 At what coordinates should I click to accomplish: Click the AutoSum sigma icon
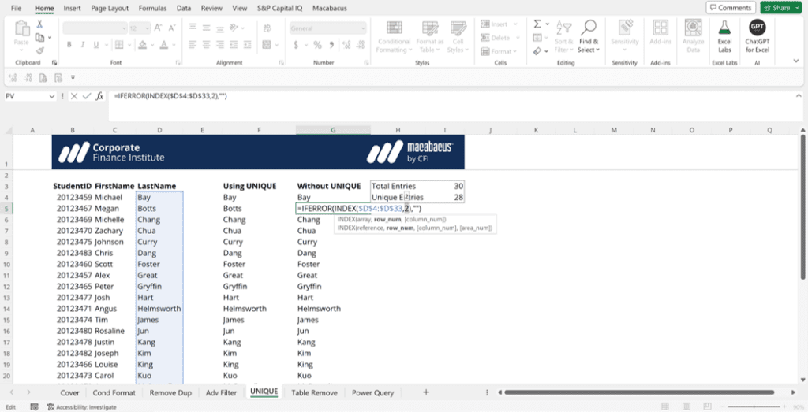click(x=537, y=24)
